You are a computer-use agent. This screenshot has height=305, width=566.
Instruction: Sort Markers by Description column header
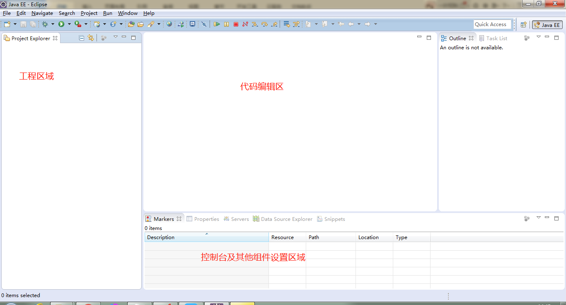[x=207, y=237]
